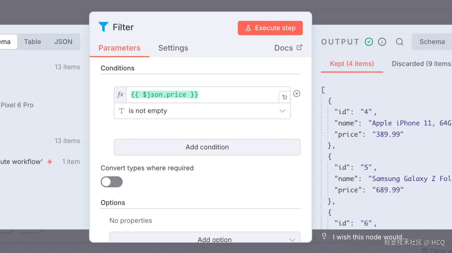The width and height of the screenshot is (452, 253).
Task: Select the Parameters tab
Action: tap(119, 48)
